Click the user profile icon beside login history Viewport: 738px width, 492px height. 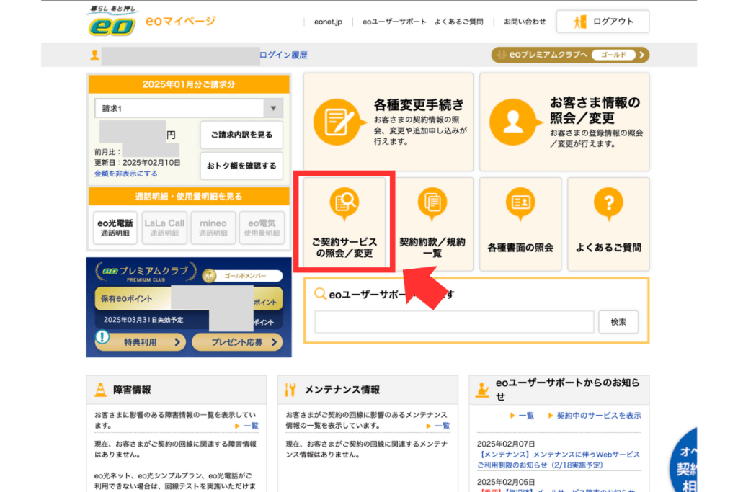click(94, 55)
